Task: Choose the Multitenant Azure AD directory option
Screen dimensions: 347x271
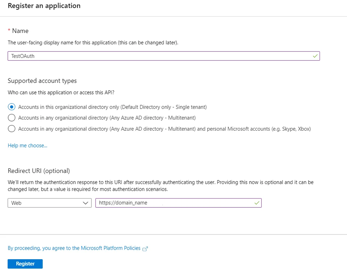Action: click(11, 118)
